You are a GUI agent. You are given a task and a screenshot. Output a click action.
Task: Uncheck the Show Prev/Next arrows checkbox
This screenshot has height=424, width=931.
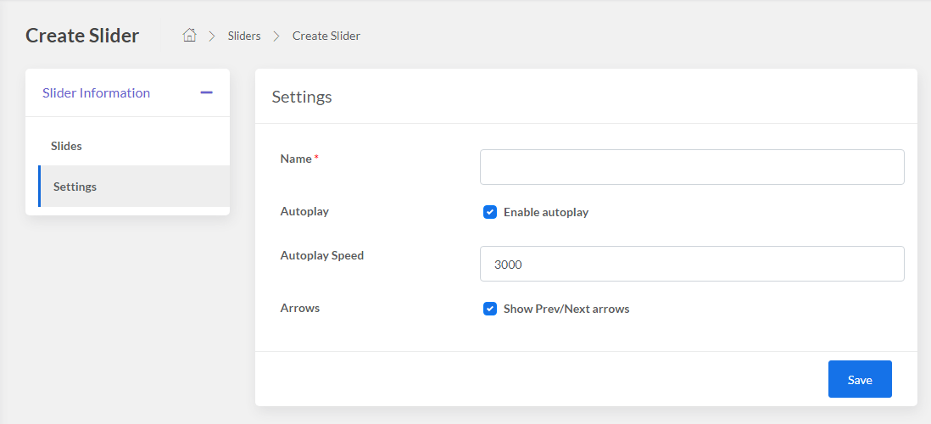490,309
